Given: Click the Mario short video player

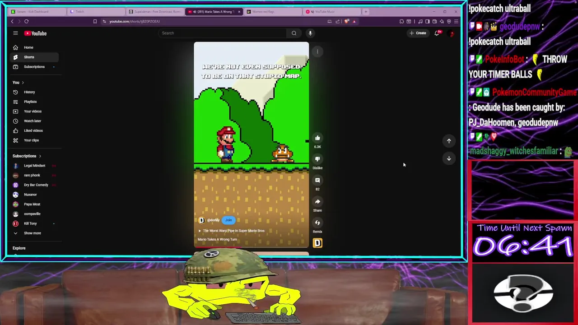Looking at the screenshot, I should click(x=252, y=144).
